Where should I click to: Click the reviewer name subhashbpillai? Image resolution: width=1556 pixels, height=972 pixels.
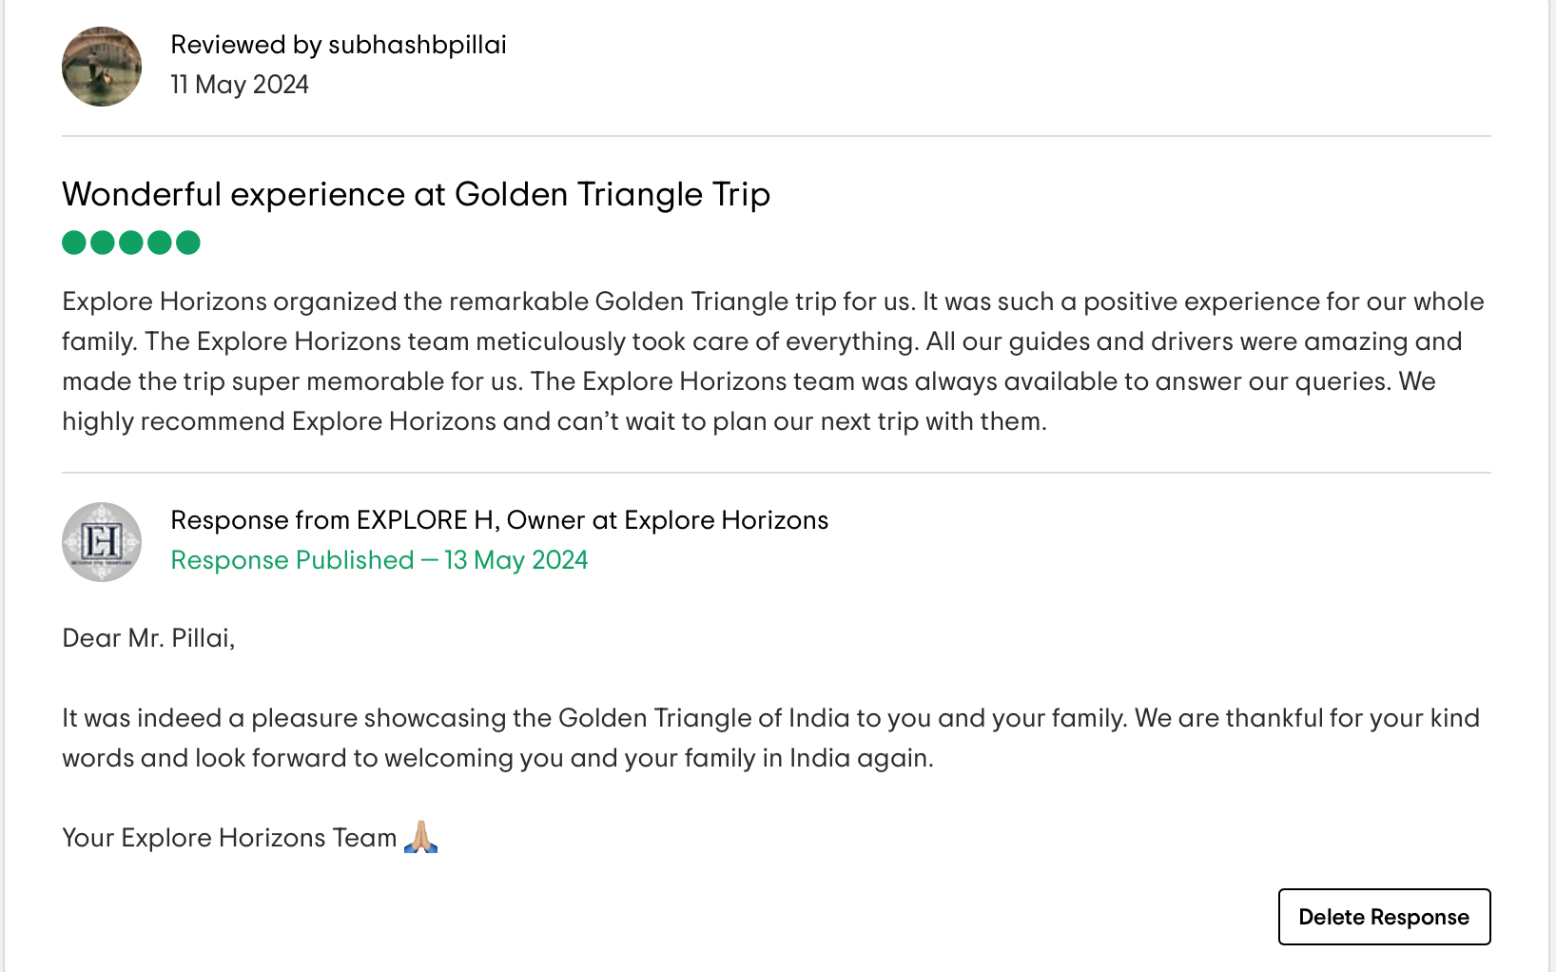tap(418, 45)
